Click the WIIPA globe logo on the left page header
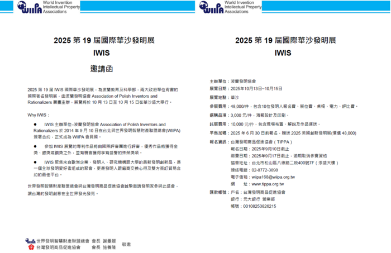 pyautogui.click(x=30, y=7)
